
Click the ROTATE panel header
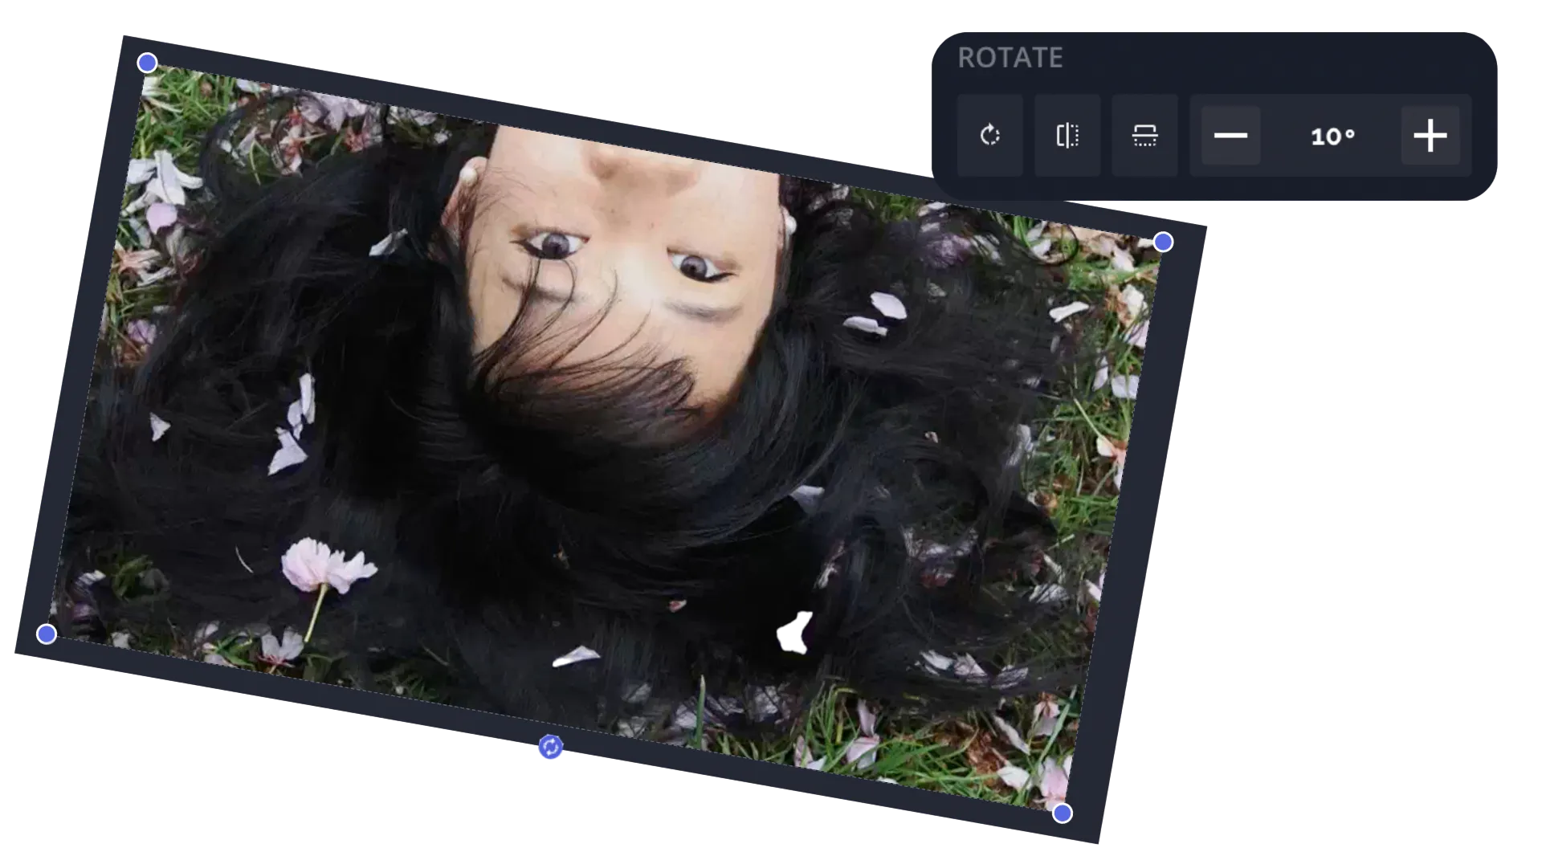tap(1010, 57)
